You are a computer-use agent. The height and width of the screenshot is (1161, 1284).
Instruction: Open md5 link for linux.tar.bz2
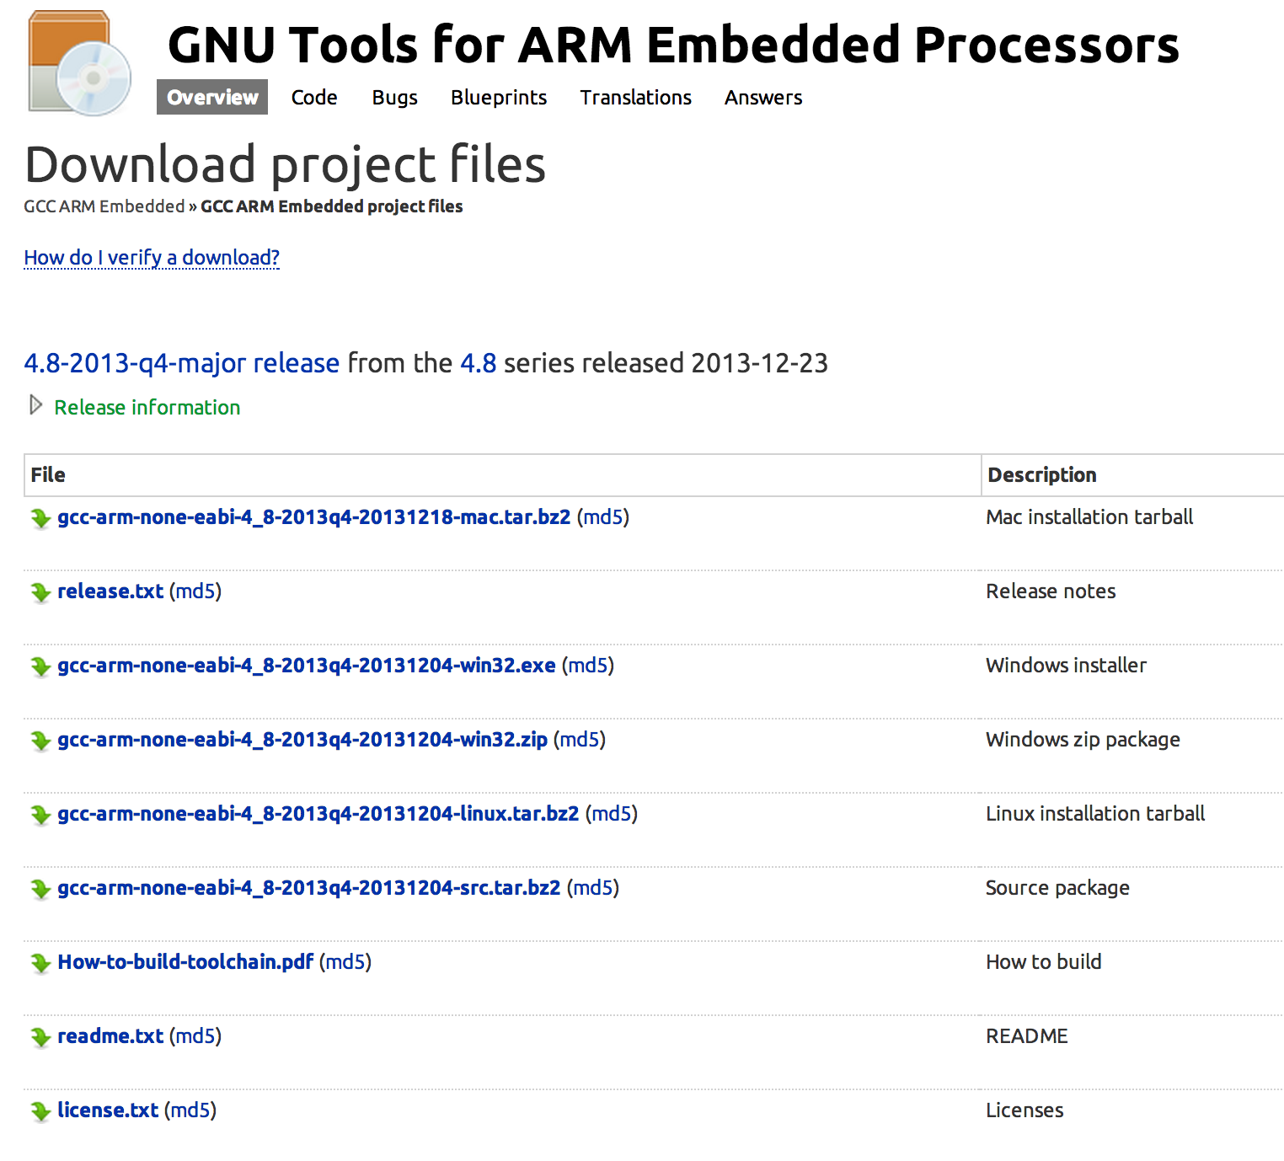tap(611, 814)
